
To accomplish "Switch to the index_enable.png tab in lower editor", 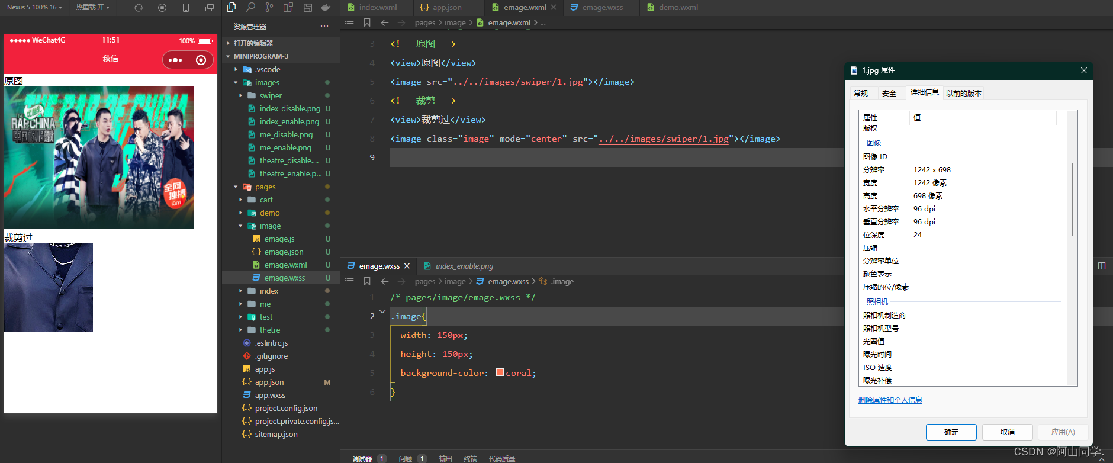I will pos(464,266).
